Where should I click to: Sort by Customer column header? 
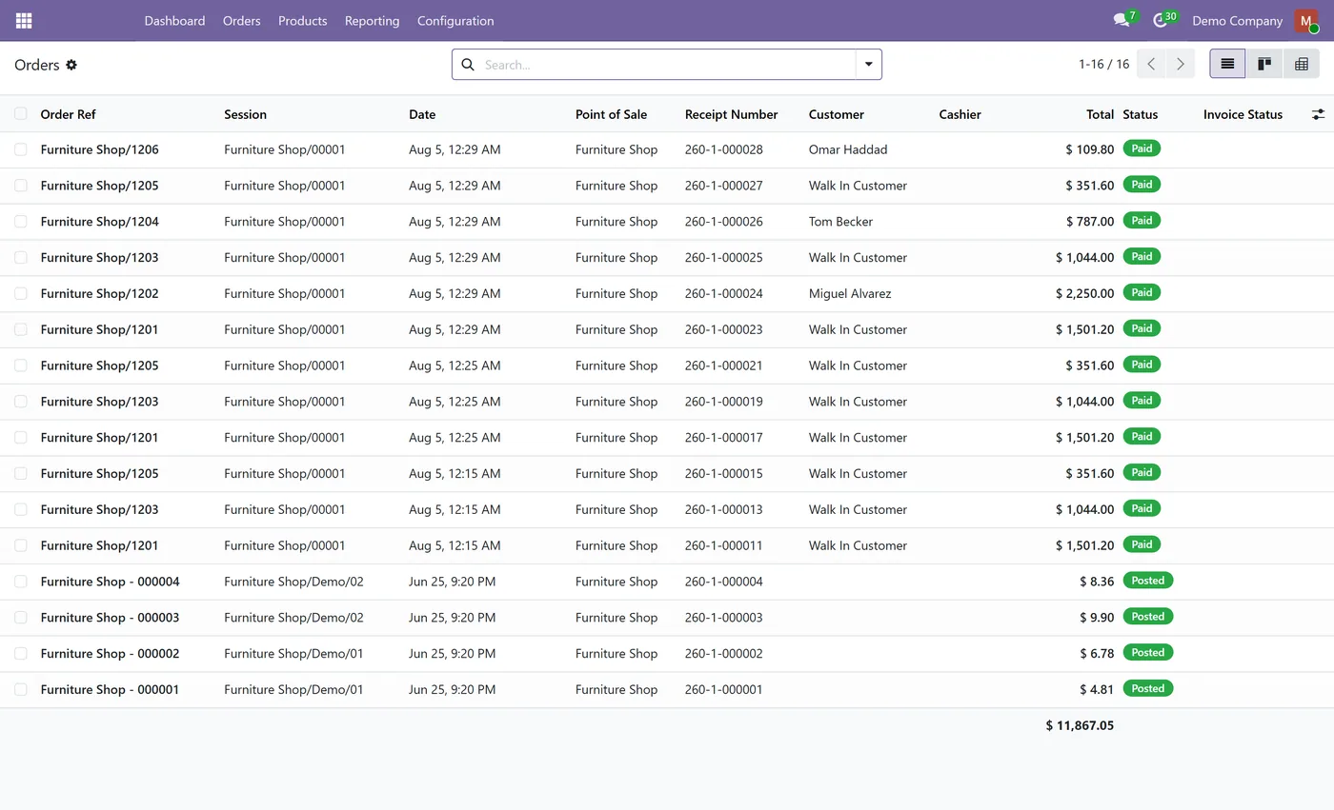coord(836,114)
